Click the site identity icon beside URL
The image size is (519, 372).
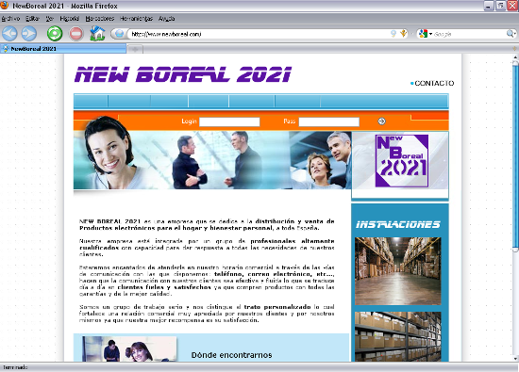pos(120,34)
